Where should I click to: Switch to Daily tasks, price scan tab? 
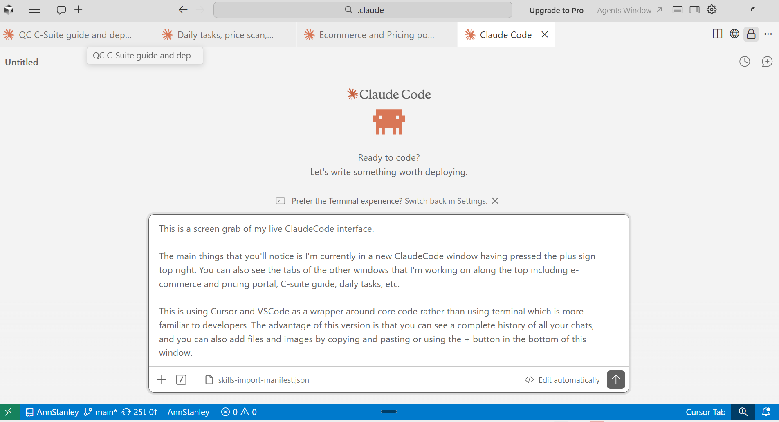click(226, 35)
